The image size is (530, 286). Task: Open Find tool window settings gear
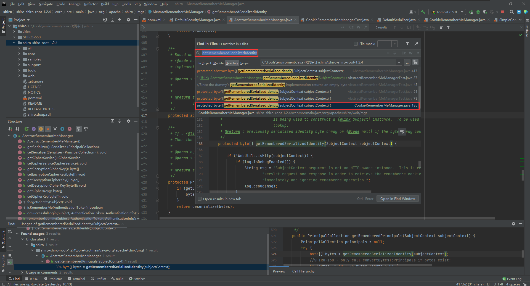[x=513, y=224]
